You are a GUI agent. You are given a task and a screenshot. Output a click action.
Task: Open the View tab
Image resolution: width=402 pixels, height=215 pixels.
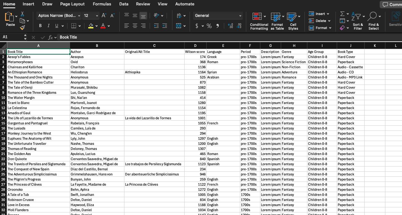click(x=162, y=4)
